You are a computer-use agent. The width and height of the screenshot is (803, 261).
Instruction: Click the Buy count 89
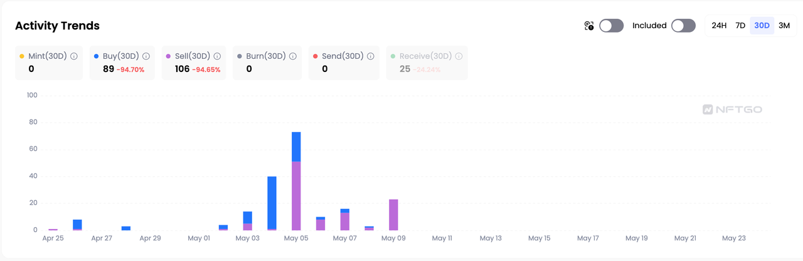109,69
